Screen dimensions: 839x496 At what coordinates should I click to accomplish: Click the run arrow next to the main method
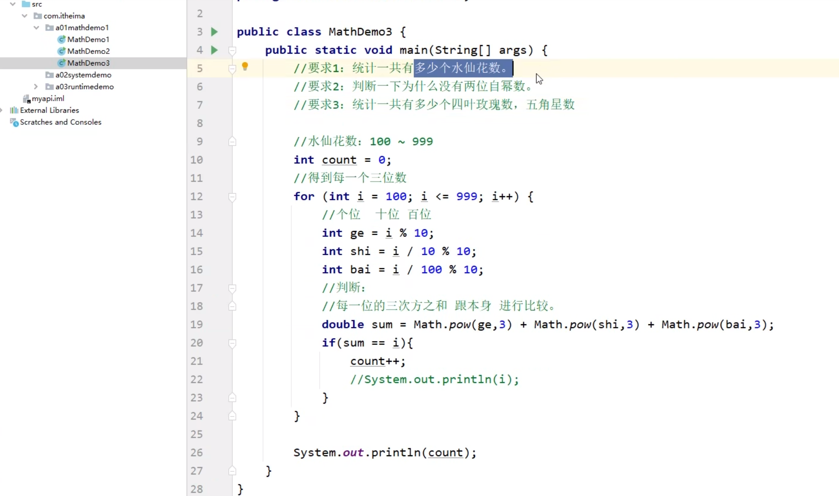(215, 50)
